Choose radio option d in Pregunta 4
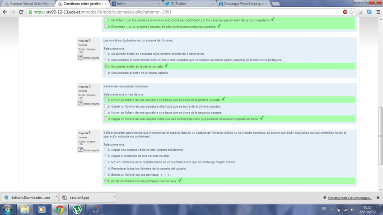The width and height of the screenshot is (383, 215). pyautogui.click(x=106, y=72)
